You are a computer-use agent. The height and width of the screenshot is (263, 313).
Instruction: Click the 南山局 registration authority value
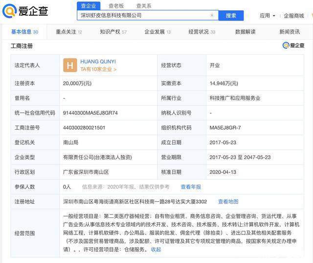click(70, 143)
